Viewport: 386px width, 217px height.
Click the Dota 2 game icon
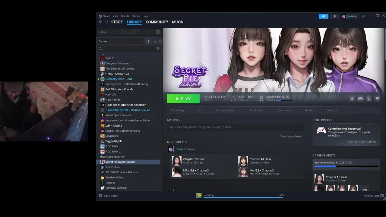(103, 58)
